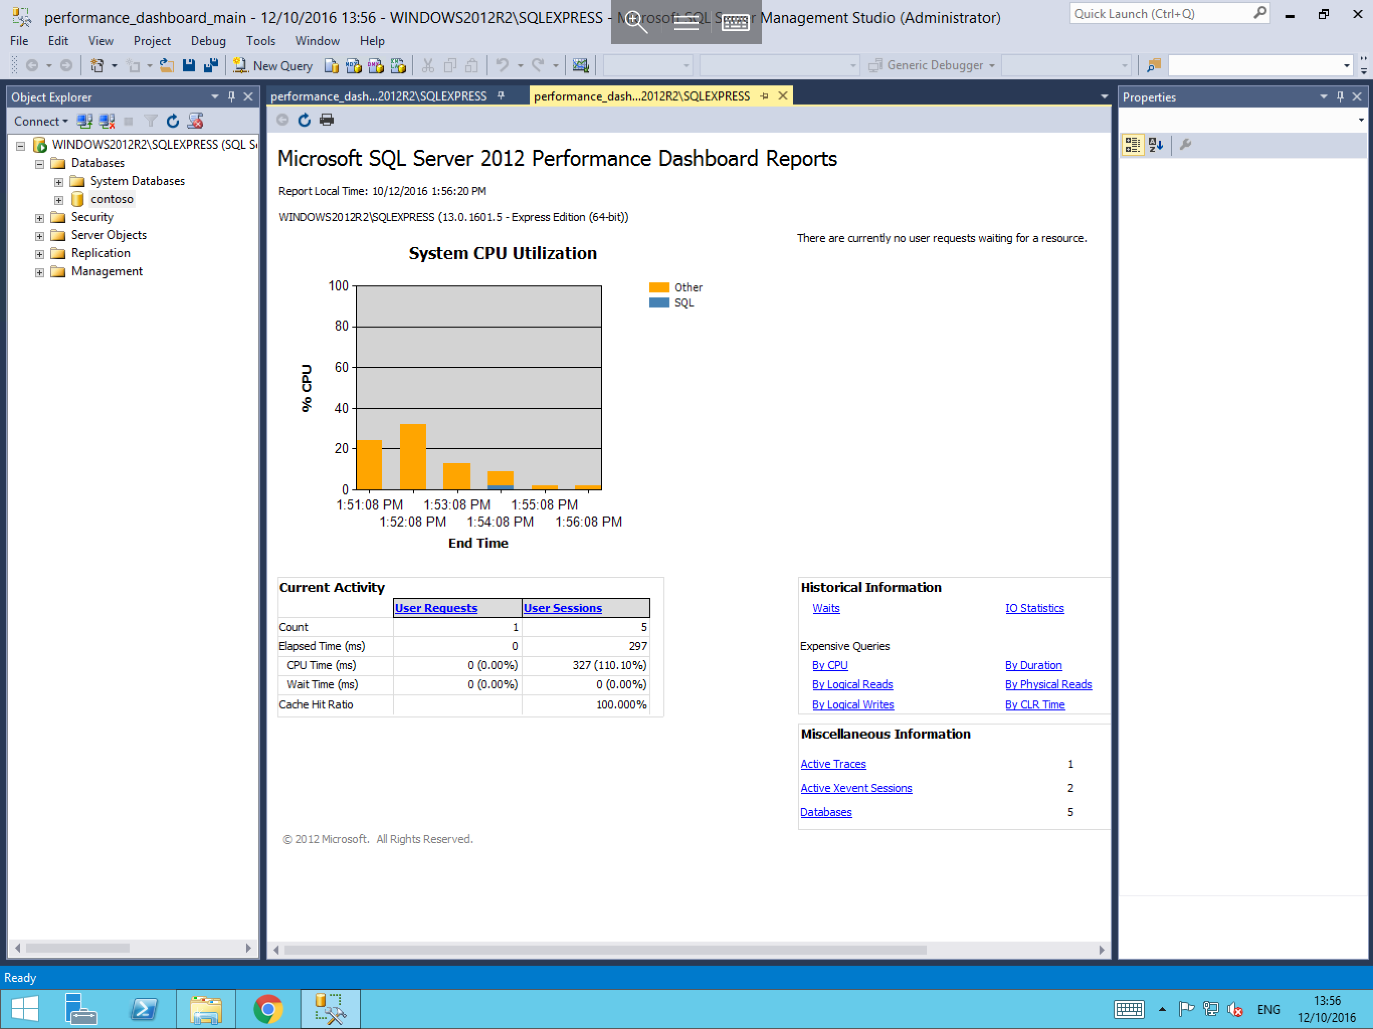Viewport: 1373px width, 1029px height.
Task: Click the Analysis Services XMLA Query icon
Action: 398,66
